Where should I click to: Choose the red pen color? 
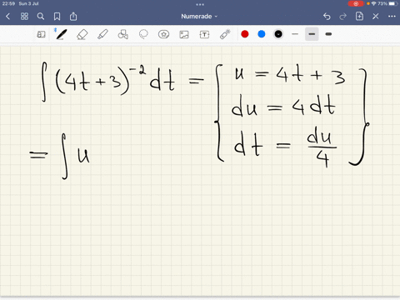(245, 34)
